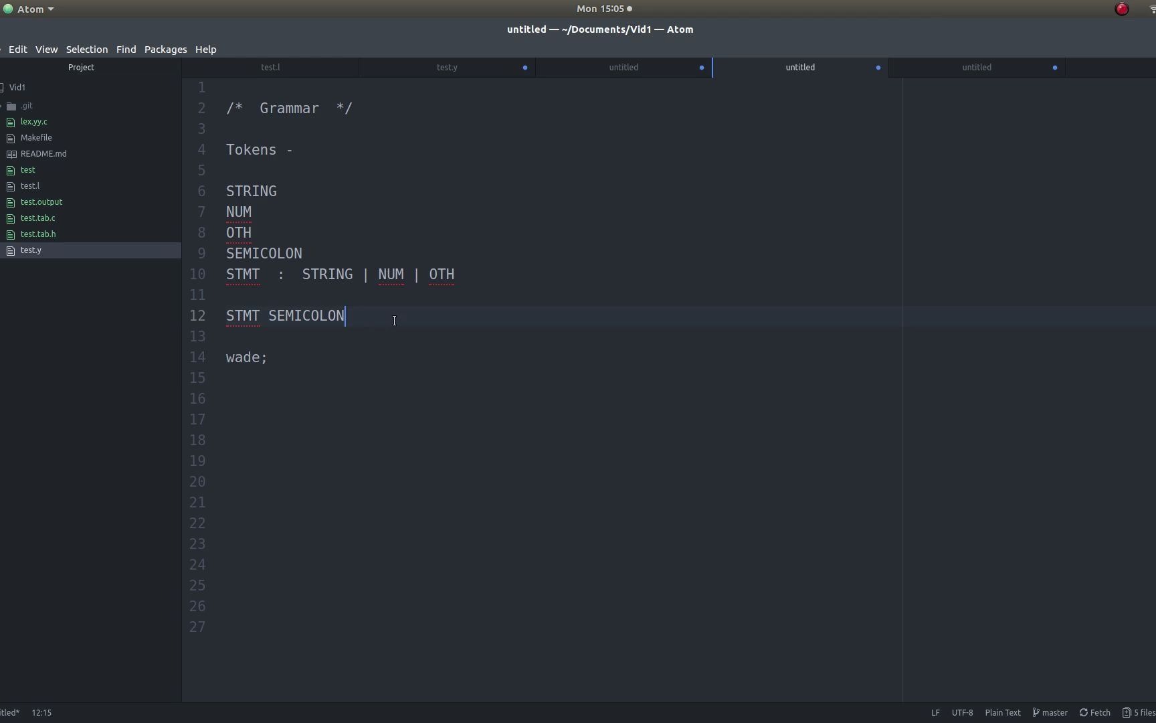The width and height of the screenshot is (1156, 723).
Task: Click the 5 files diff icon
Action: (1127, 712)
